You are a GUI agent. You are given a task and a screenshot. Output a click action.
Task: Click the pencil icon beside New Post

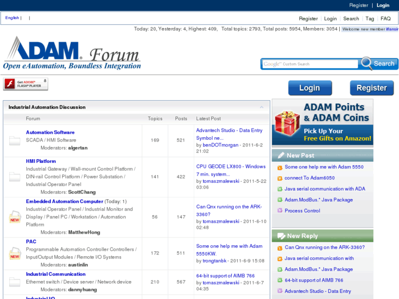pyautogui.click(x=281, y=155)
